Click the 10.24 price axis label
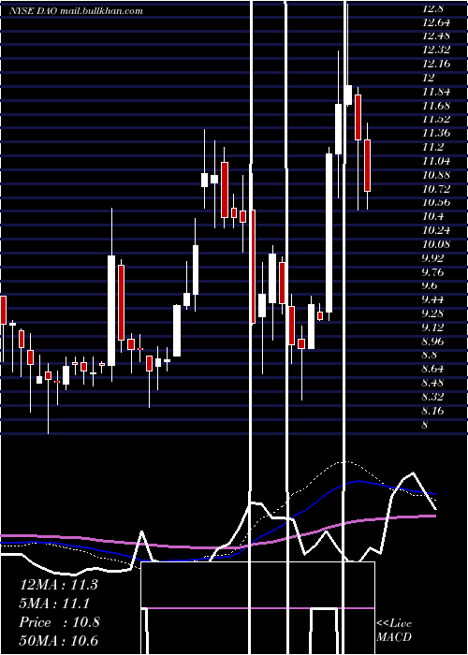The width and height of the screenshot is (468, 655). tap(436, 230)
